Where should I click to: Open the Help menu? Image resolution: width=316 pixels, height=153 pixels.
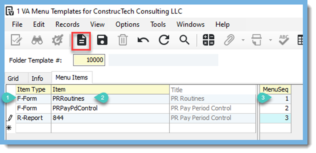click(222, 24)
